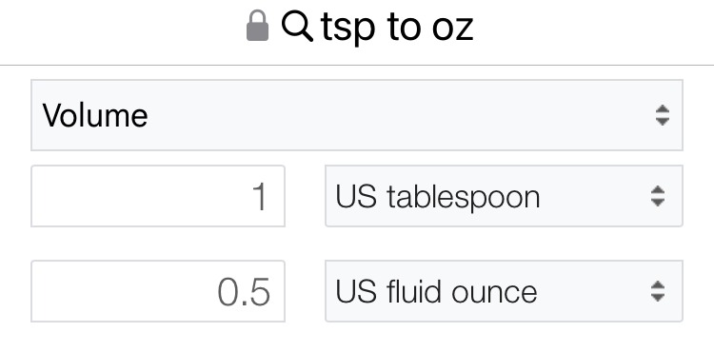The image size is (714, 352).
Task: Click the US tablespoon label text
Action: click(438, 197)
